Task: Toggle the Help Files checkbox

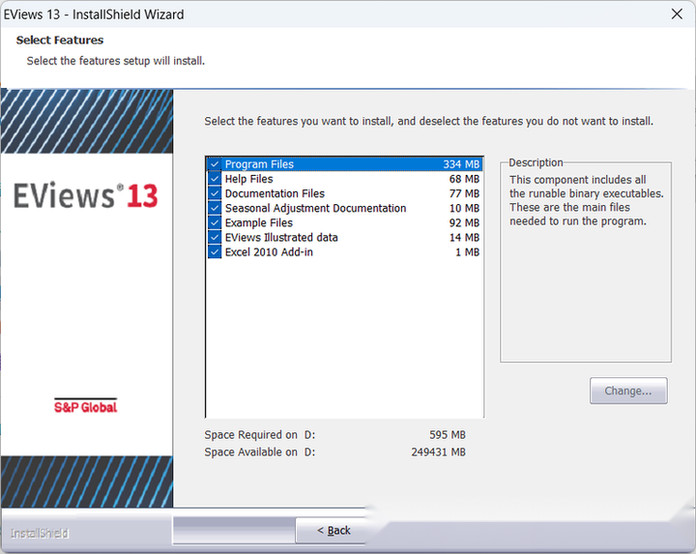Action: [215, 179]
